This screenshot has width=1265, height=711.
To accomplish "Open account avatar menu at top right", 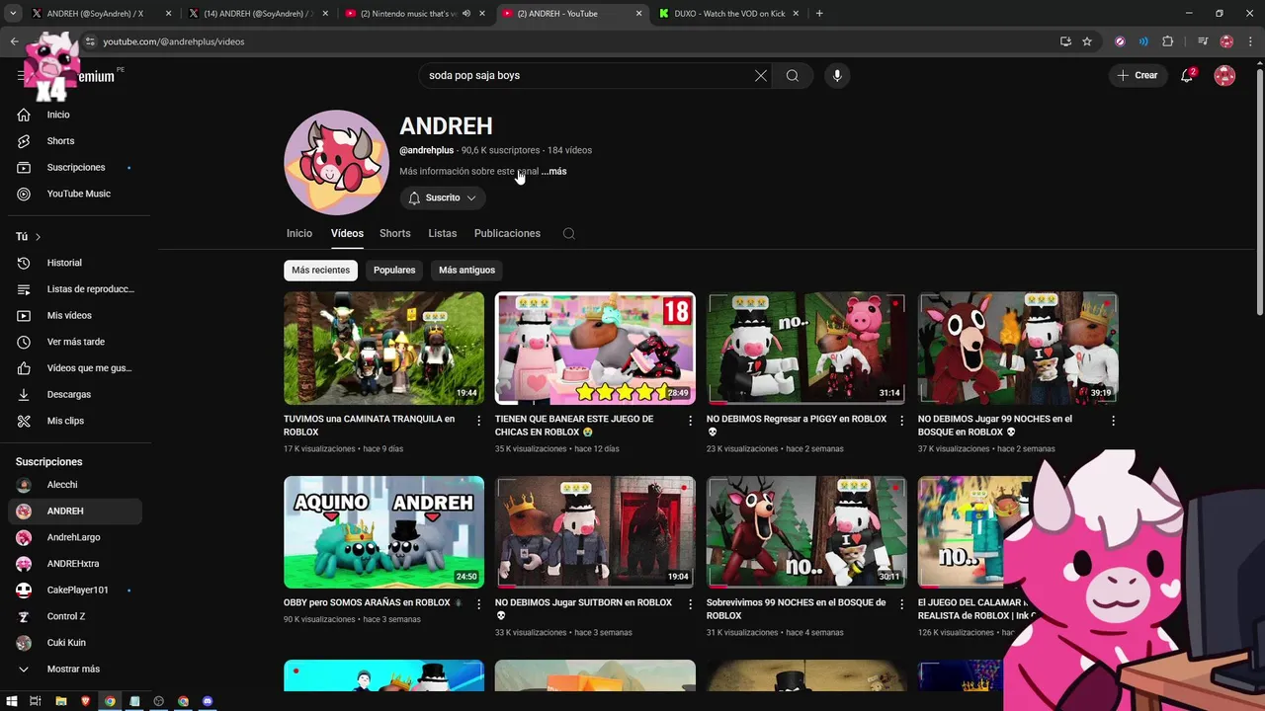I will coord(1224,76).
